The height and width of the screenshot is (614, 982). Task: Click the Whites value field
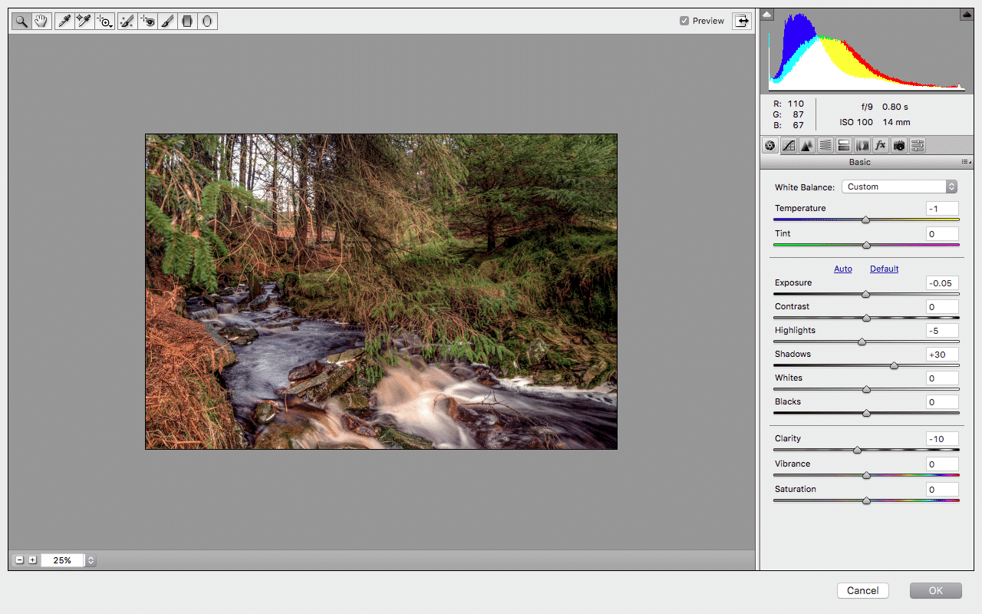click(942, 378)
